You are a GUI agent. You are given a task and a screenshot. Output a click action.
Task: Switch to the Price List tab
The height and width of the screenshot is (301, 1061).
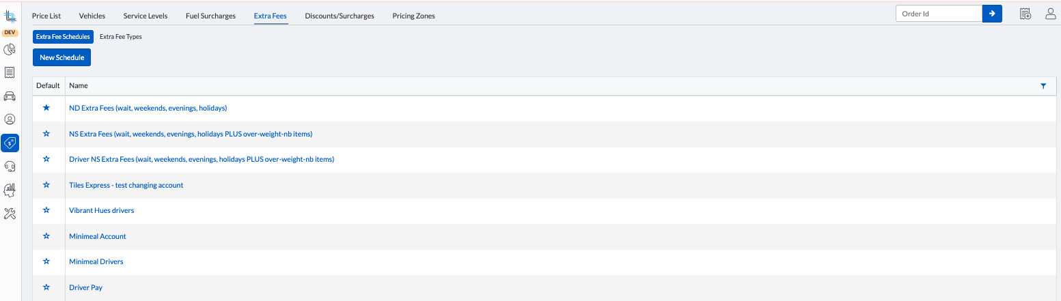46,16
